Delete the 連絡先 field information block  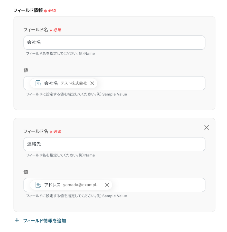point(207,127)
